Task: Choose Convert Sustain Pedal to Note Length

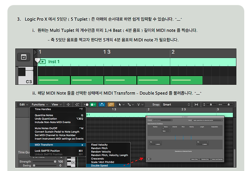Action: tap(58, 132)
